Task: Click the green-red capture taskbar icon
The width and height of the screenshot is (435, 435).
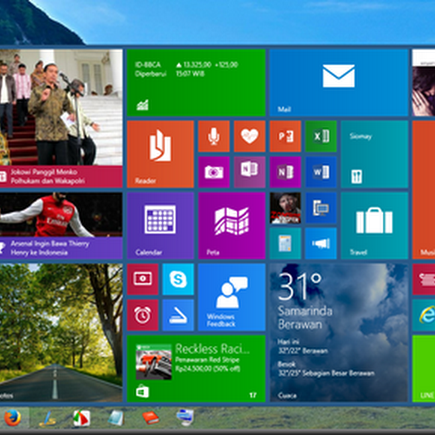Action: pyautogui.click(x=81, y=418)
